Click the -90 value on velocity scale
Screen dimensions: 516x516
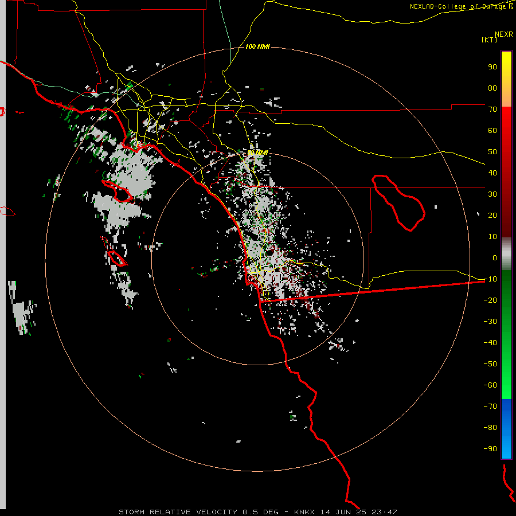point(490,449)
